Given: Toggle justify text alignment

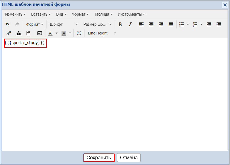Looking at the screenshot, I should point(171,24).
